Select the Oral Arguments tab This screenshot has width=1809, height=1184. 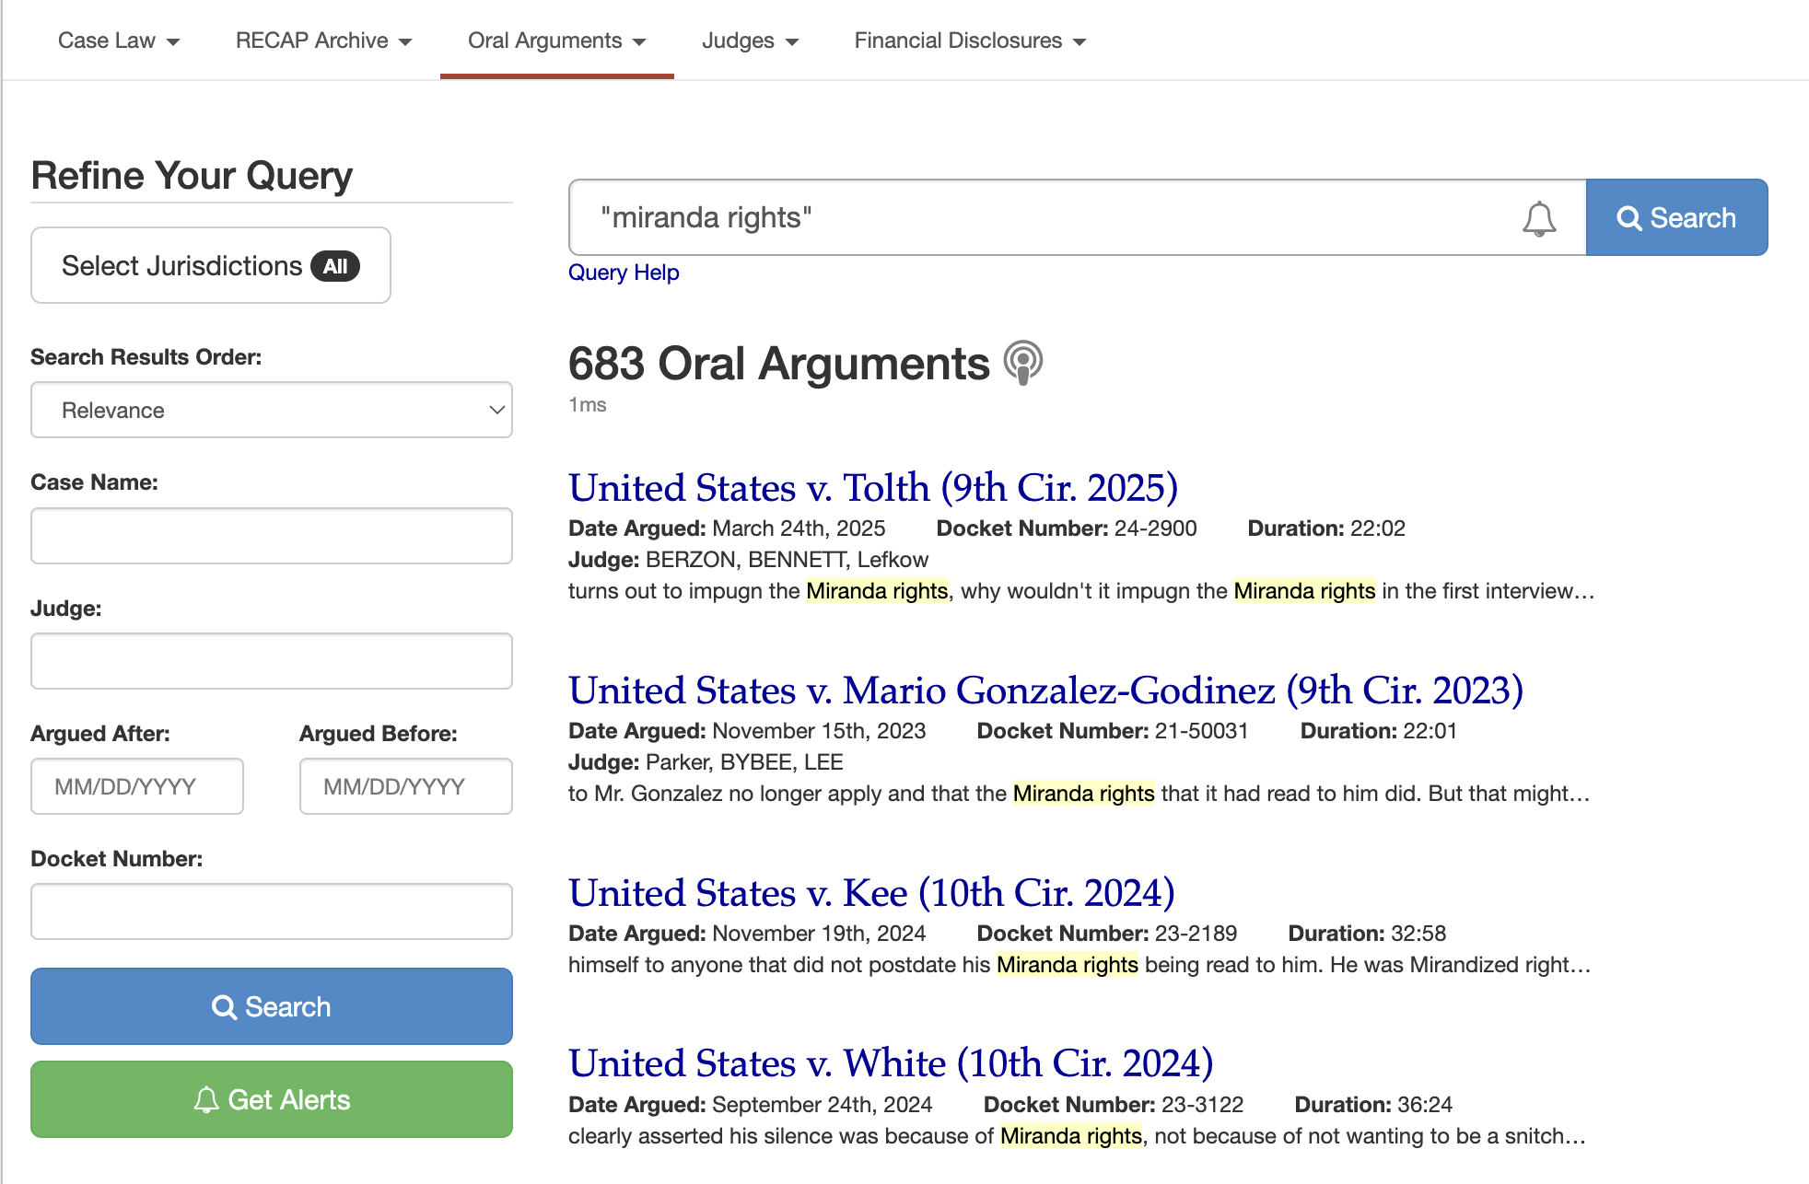pos(544,40)
